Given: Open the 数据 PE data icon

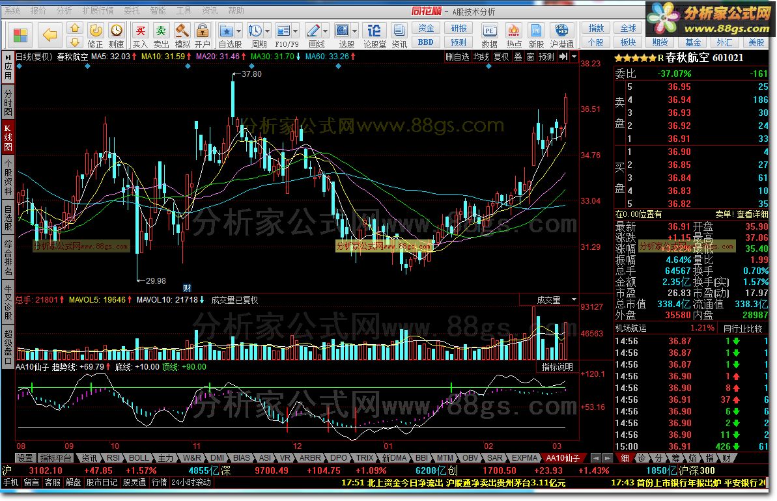Looking at the screenshot, I should 490,31.
